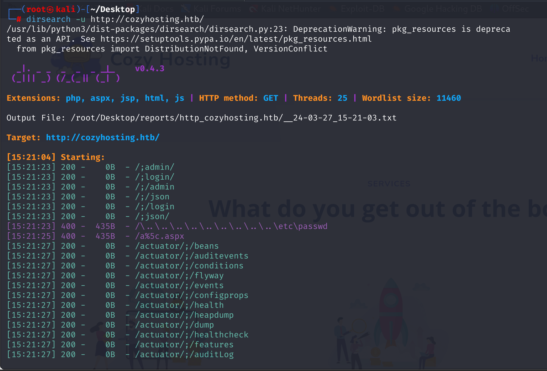Click the dirsearch command in the prompt
The width and height of the screenshot is (547, 371).
tap(48, 19)
